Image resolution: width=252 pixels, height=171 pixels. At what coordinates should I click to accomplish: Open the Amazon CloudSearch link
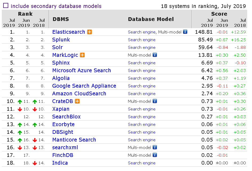point(79,93)
